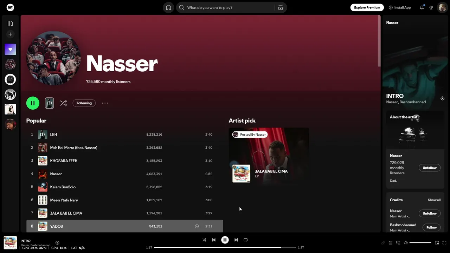Unfollow Nasser in Credits section

pos(430,213)
